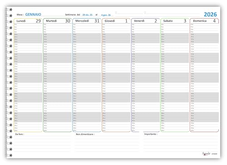Click the big date number 29 beside Lunedì

tap(38, 21)
